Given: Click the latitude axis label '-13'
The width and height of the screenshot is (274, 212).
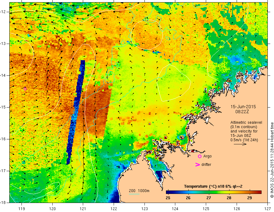Looking at the screenshot, I should (3, 44).
